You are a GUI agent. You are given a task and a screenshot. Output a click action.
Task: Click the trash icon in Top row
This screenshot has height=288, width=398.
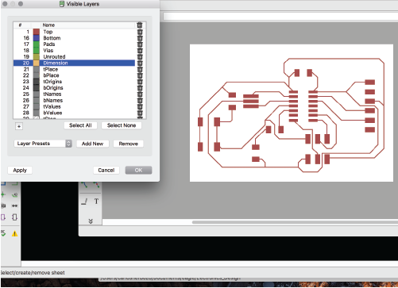tap(140, 32)
